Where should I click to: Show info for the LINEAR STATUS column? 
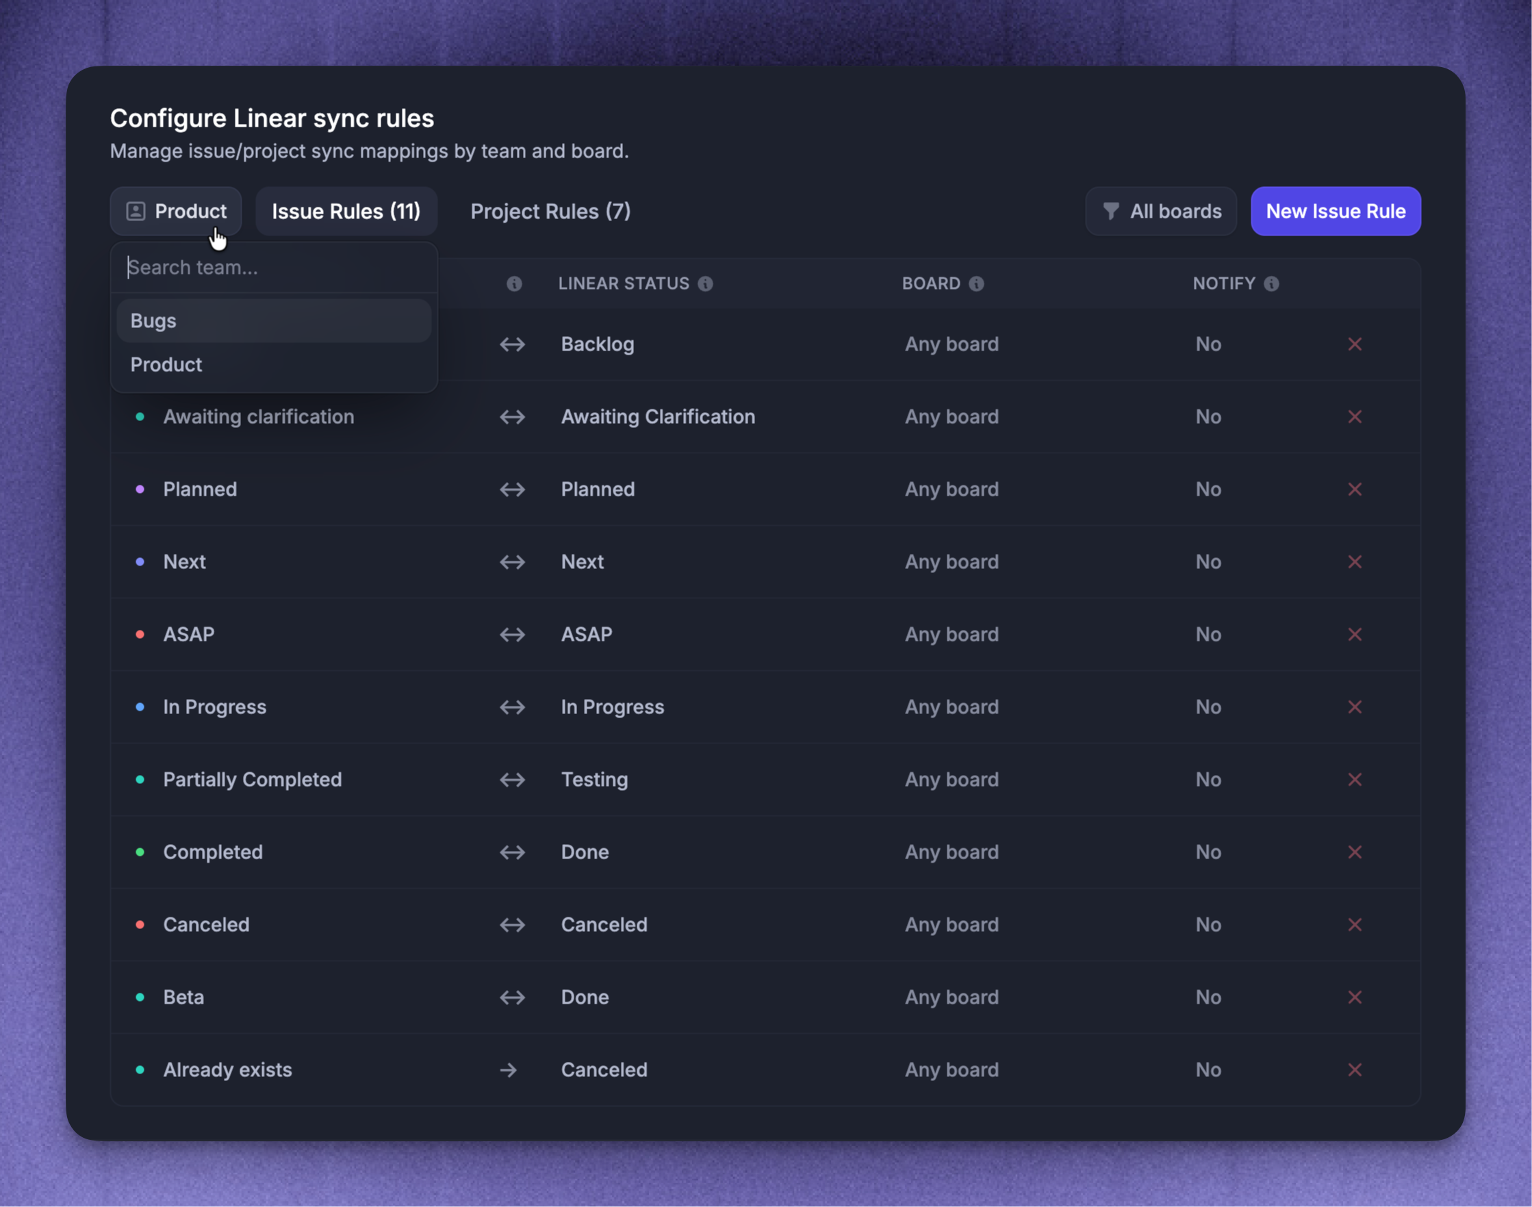(705, 283)
